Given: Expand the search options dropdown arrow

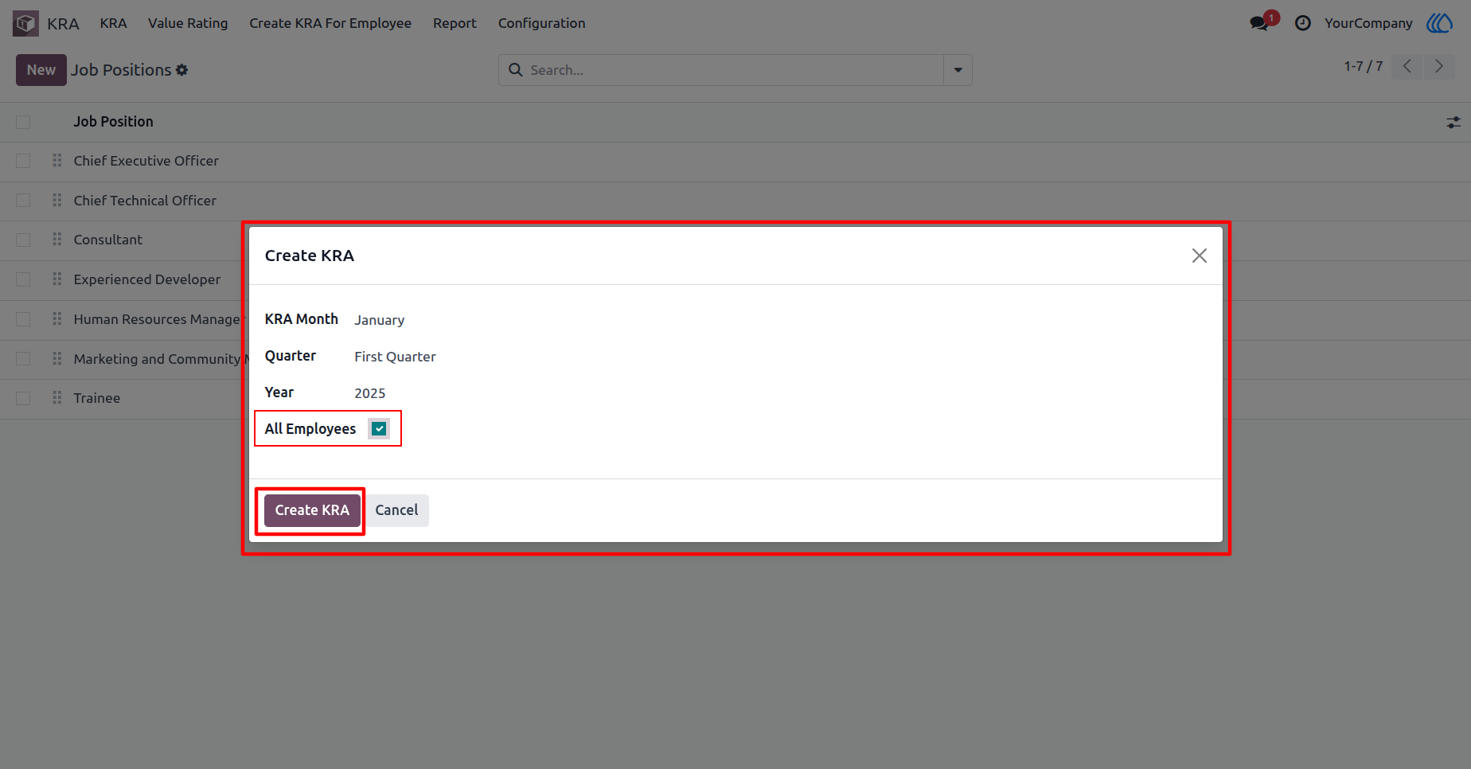Looking at the screenshot, I should click(x=958, y=70).
